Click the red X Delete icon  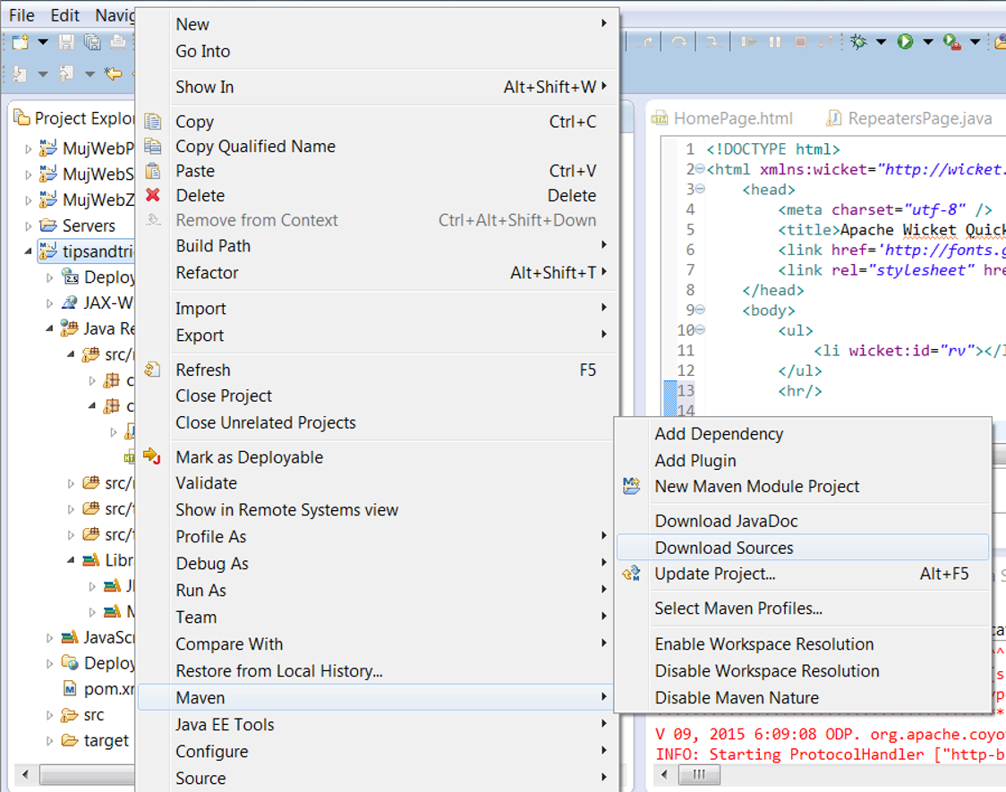[153, 195]
